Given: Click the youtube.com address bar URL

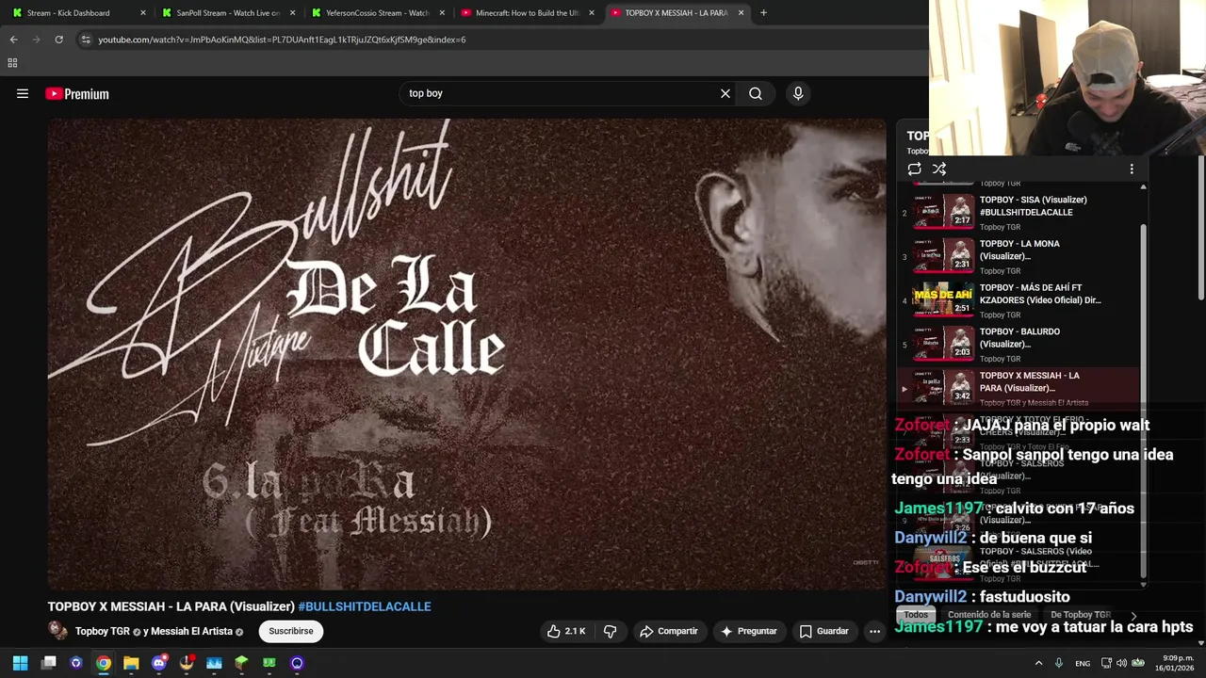Looking at the screenshot, I should coord(282,40).
